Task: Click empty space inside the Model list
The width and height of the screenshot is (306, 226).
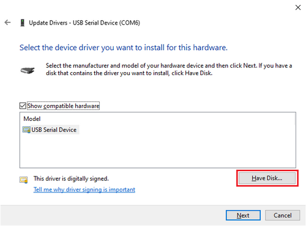Action: (x=158, y=151)
